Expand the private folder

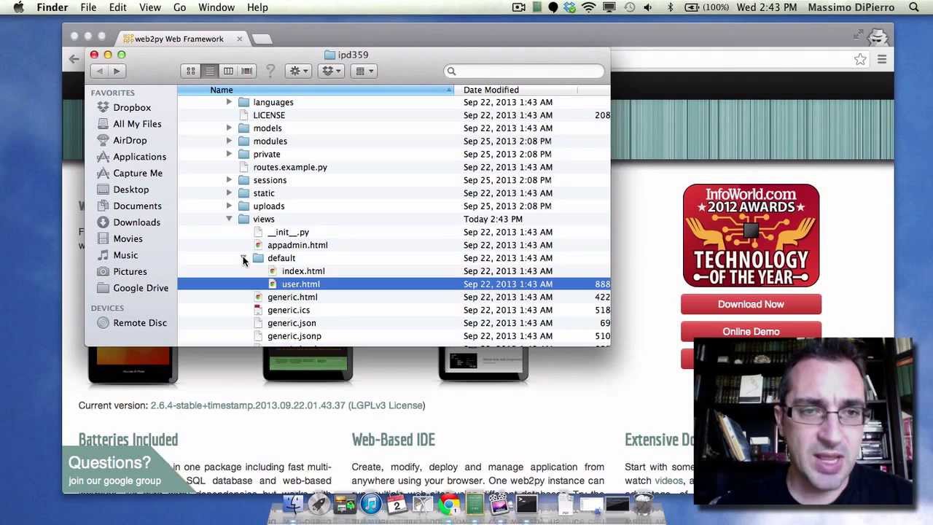[x=229, y=155]
